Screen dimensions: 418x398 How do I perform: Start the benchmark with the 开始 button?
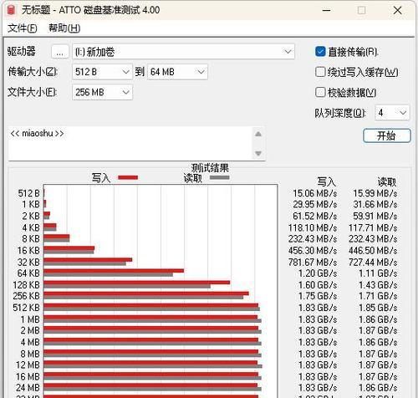click(x=387, y=135)
